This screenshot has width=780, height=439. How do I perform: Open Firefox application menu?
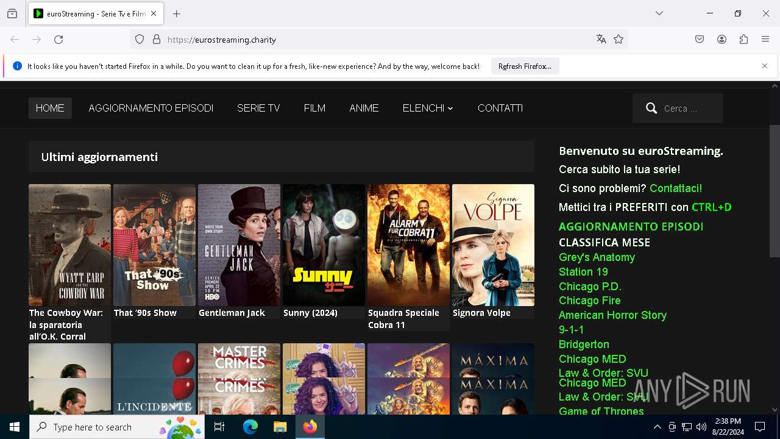[765, 40]
